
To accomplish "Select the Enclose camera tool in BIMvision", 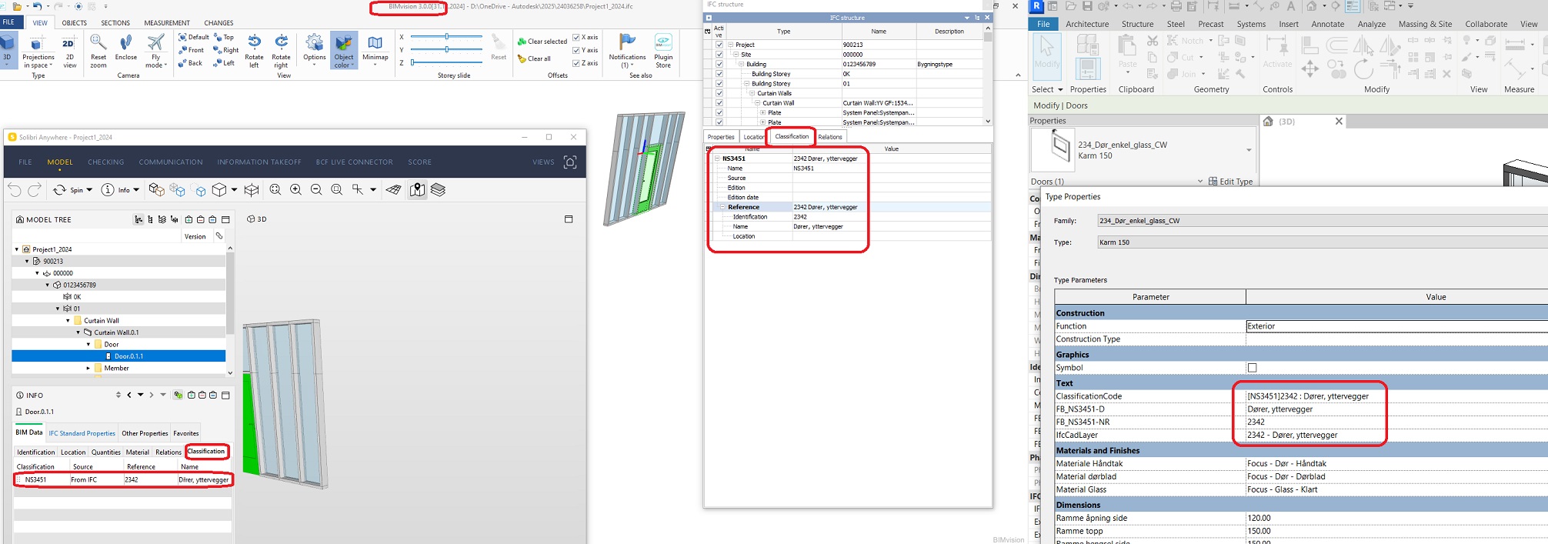I will pos(126,48).
